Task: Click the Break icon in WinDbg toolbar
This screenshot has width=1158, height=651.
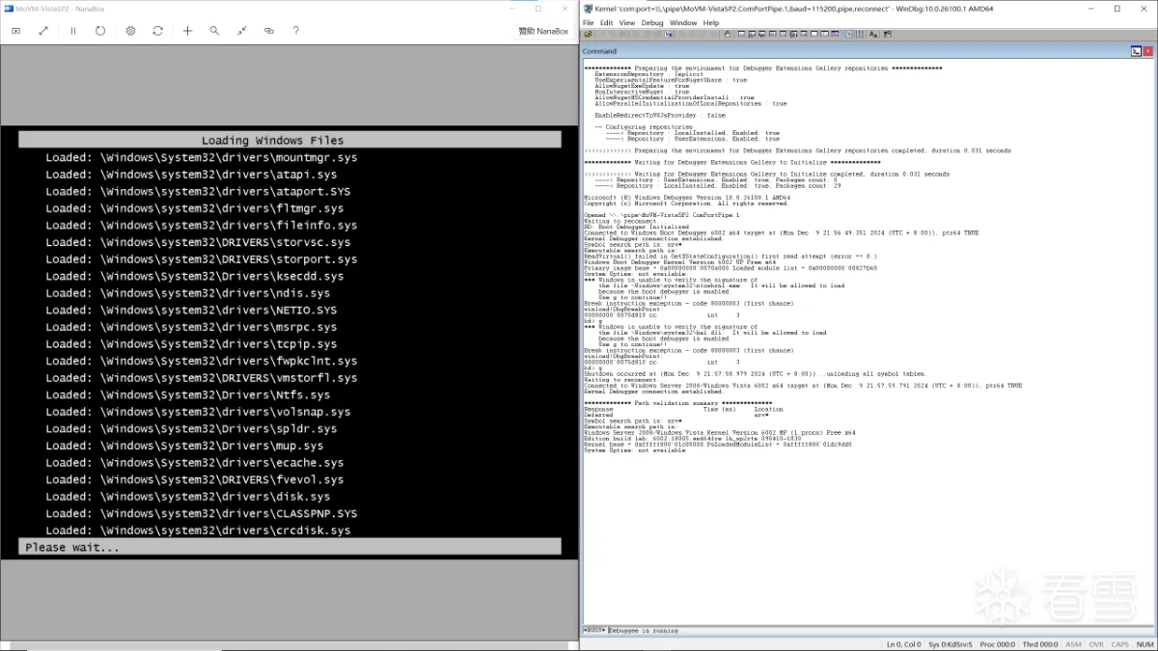Action: coord(668,34)
